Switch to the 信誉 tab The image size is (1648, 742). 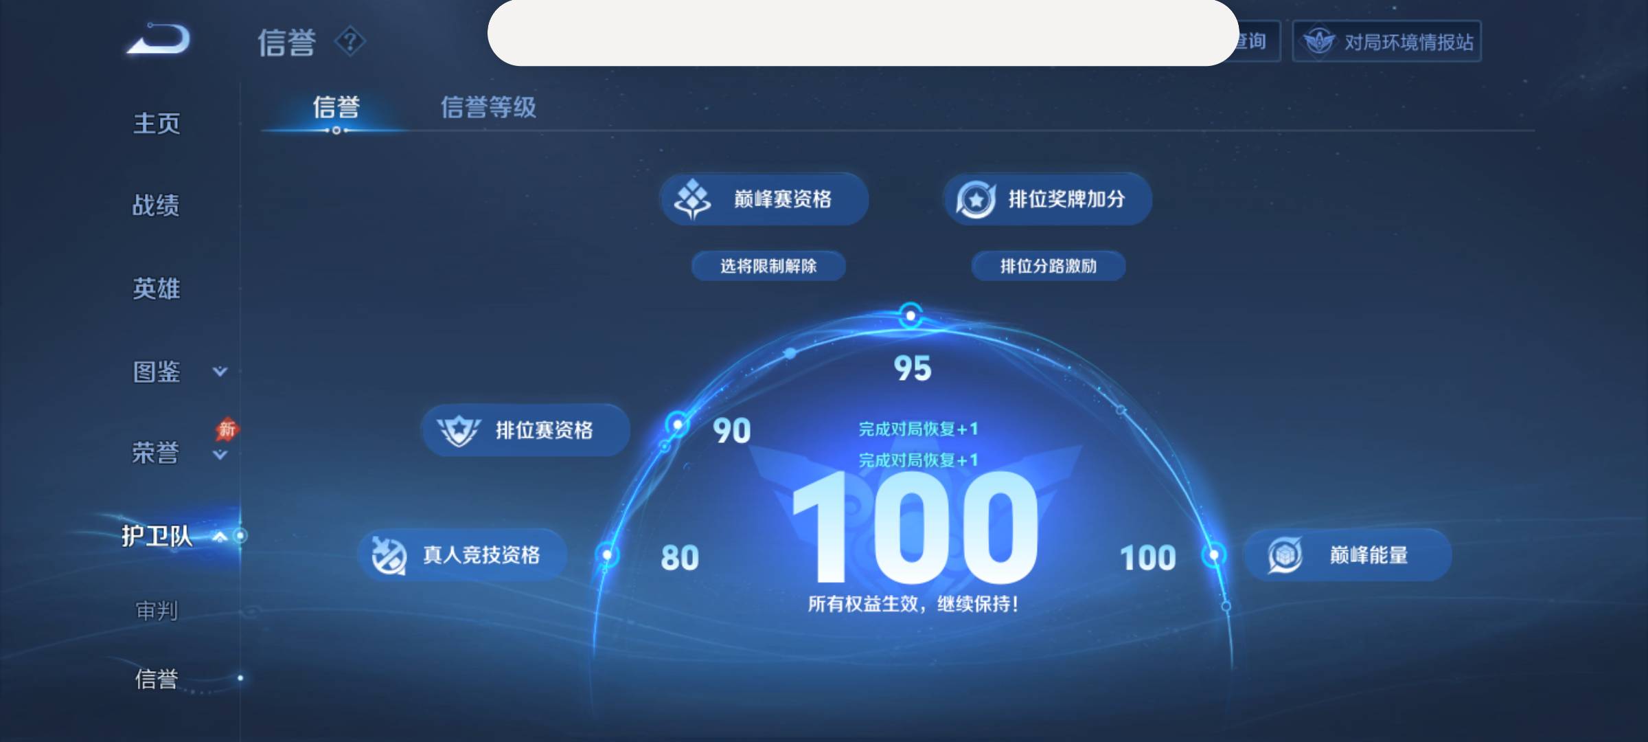pyautogui.click(x=336, y=107)
